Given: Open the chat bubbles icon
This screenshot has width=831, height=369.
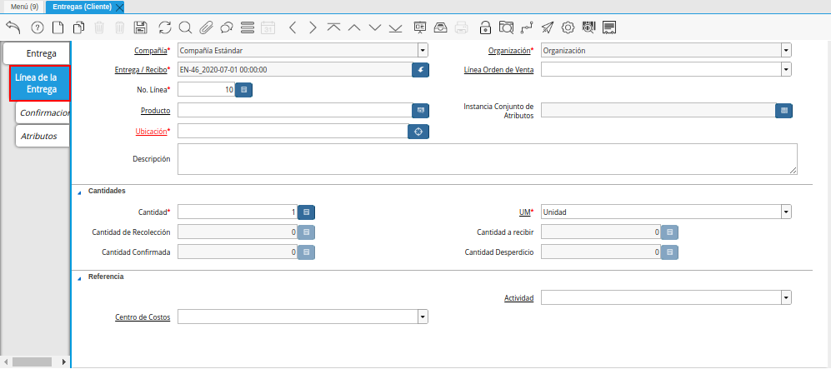Looking at the screenshot, I should pyautogui.click(x=226, y=27).
